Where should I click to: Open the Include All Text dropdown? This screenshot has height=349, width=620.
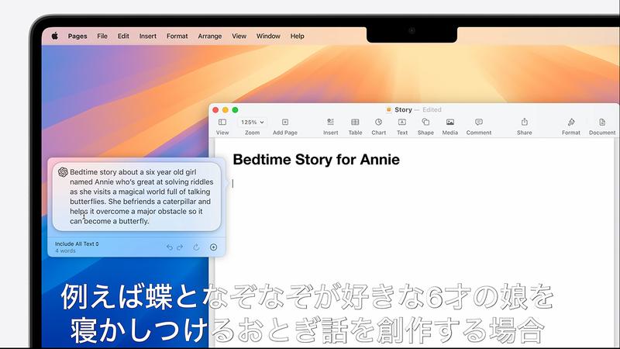(x=77, y=244)
